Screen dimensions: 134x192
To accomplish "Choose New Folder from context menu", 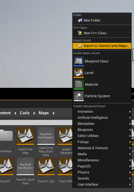I will [x=102, y=20].
